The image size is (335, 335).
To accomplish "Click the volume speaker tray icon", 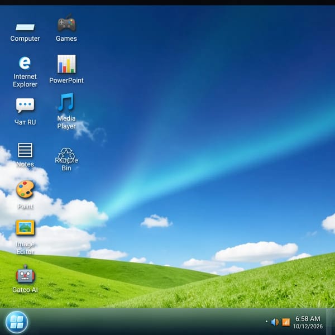I will [x=275, y=322].
